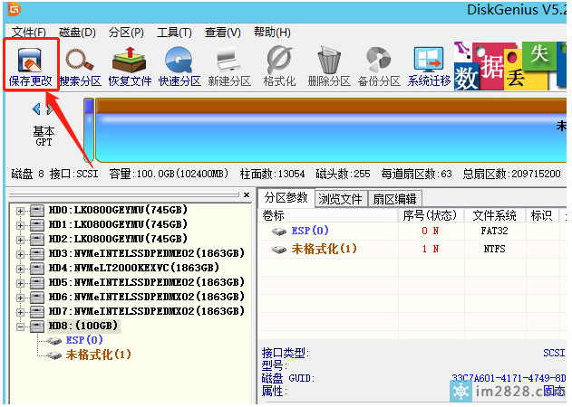Click the 新建分区 new partition icon
The width and height of the screenshot is (572, 407).
(x=228, y=65)
